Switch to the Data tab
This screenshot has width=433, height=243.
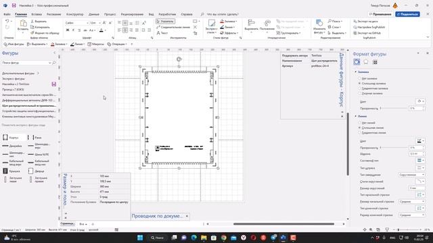pos(94,14)
